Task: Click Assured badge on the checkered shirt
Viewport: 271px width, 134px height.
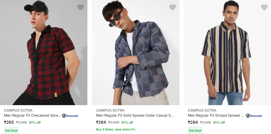Action: pyautogui.click(x=70, y=116)
